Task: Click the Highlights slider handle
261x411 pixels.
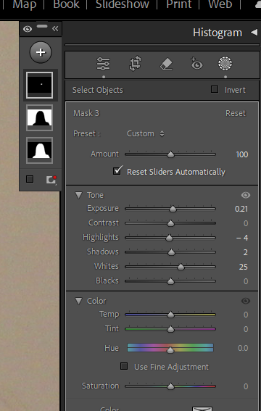Action: point(169,238)
